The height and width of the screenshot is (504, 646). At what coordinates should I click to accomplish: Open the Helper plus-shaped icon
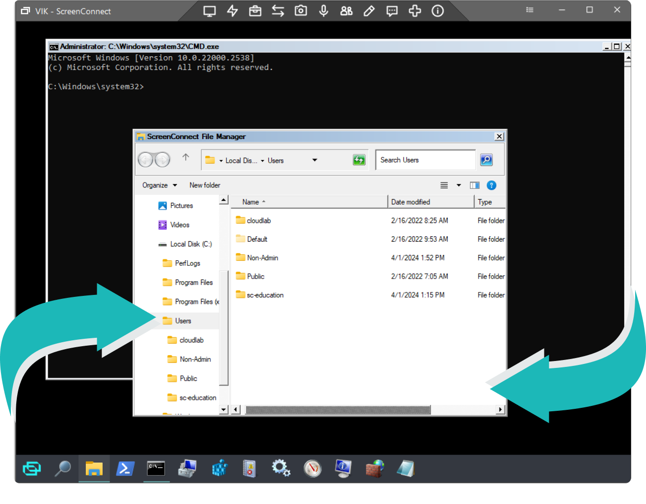[415, 11]
